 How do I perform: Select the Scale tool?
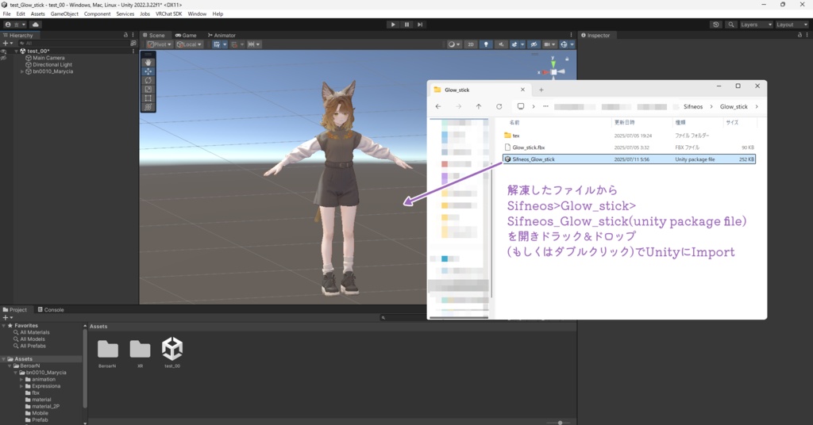click(148, 89)
